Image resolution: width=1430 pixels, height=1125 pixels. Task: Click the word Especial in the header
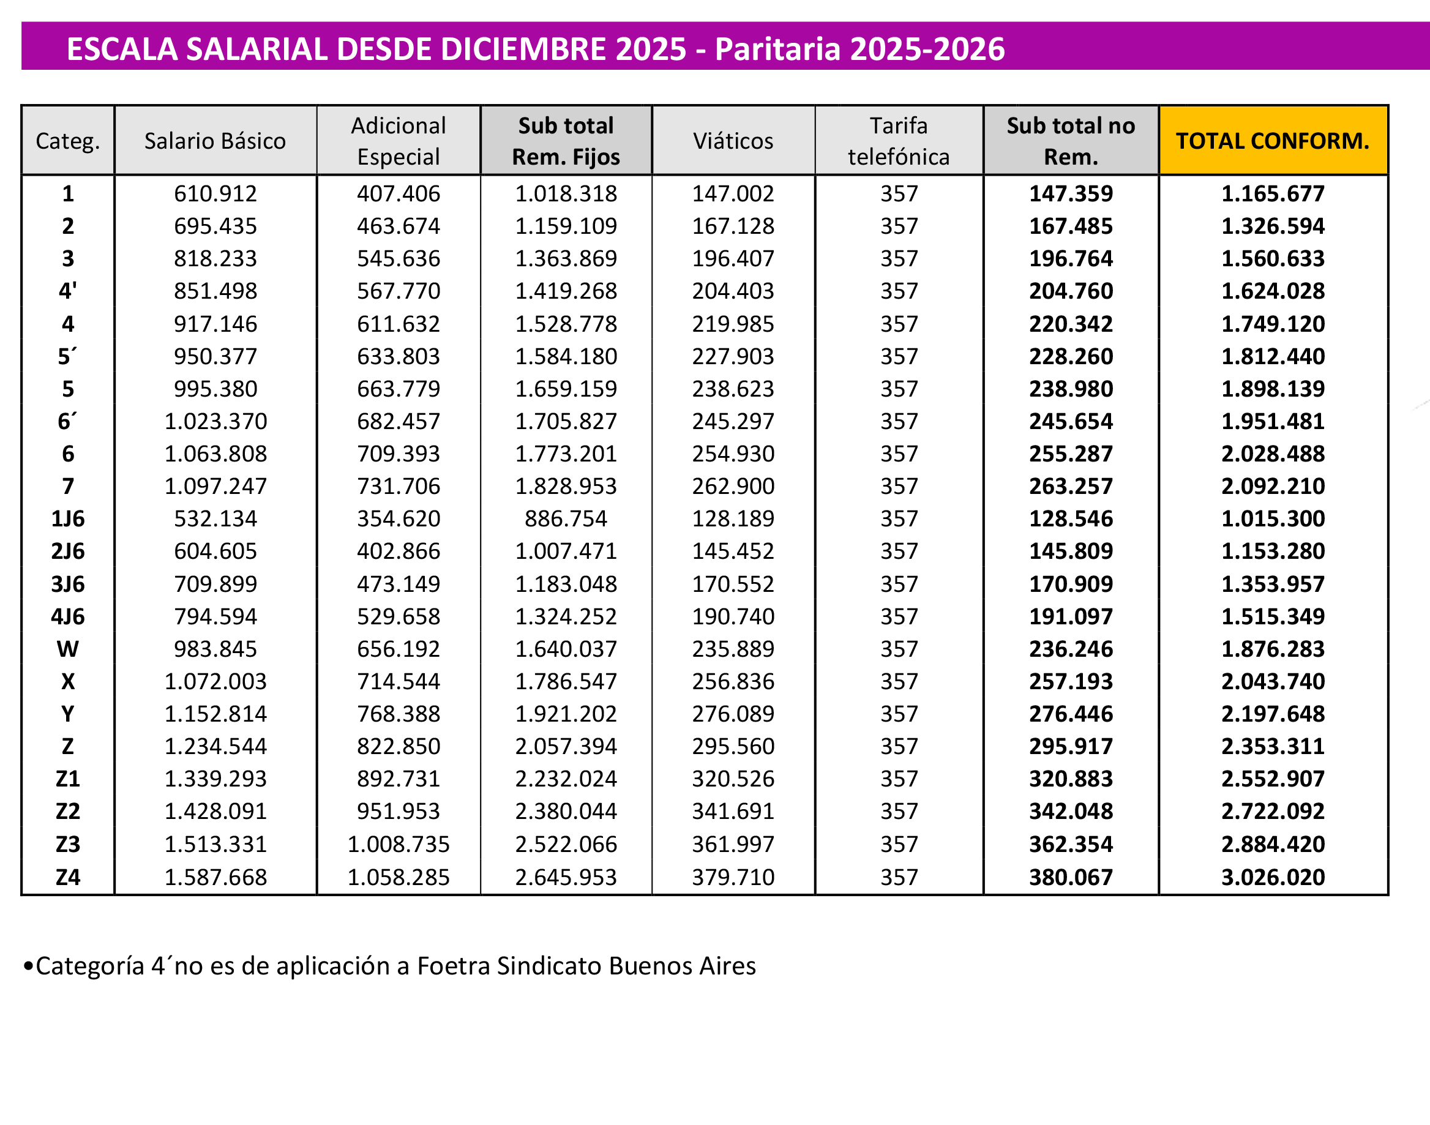(x=398, y=157)
